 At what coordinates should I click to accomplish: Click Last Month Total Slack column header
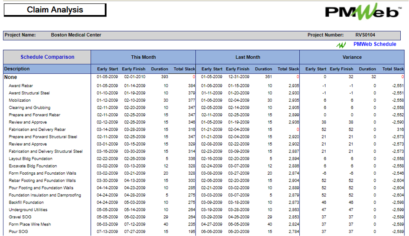[x=288, y=69]
